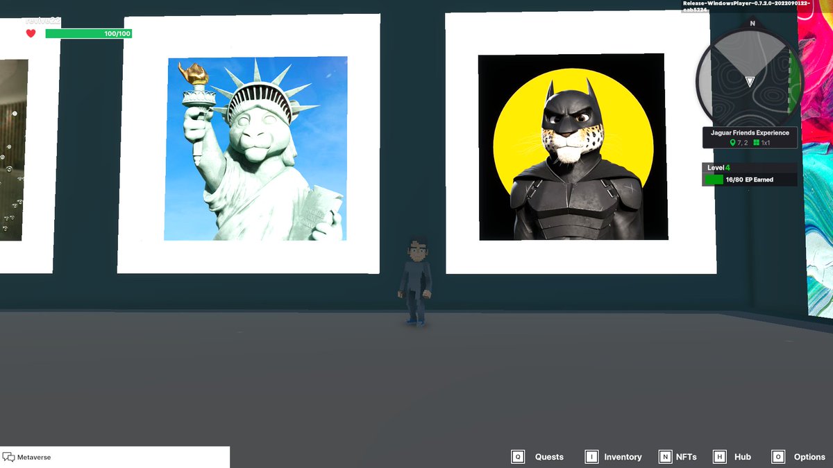Click the O key icon beside Options
Screen dimensions: 833x468
pyautogui.click(x=778, y=457)
